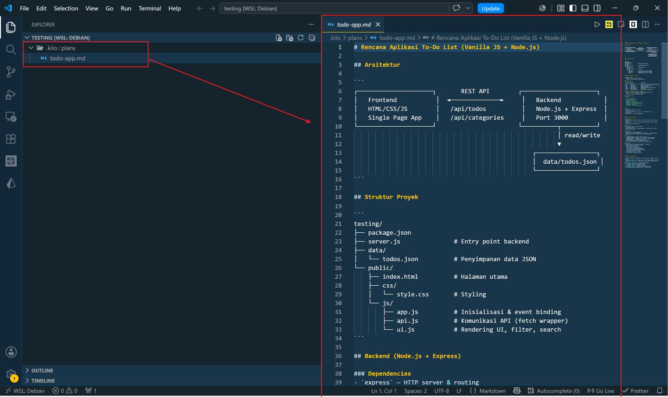Open the Extensions view
Viewport: 668px width, 397px height.
[11, 139]
